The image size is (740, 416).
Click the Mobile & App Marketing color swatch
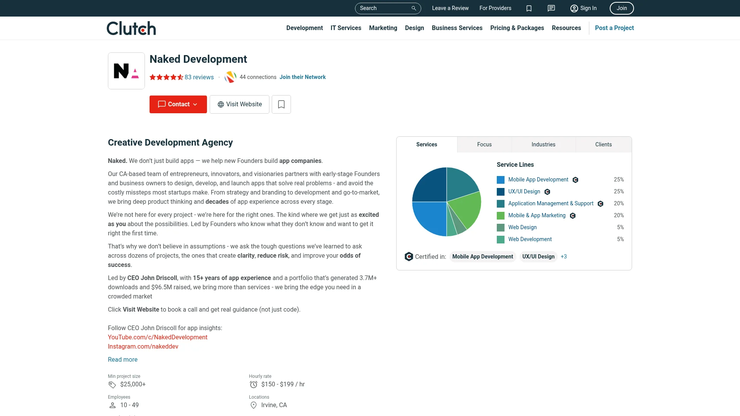501,216
